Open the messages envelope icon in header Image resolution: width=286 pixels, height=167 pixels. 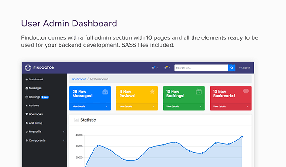[x=153, y=68]
